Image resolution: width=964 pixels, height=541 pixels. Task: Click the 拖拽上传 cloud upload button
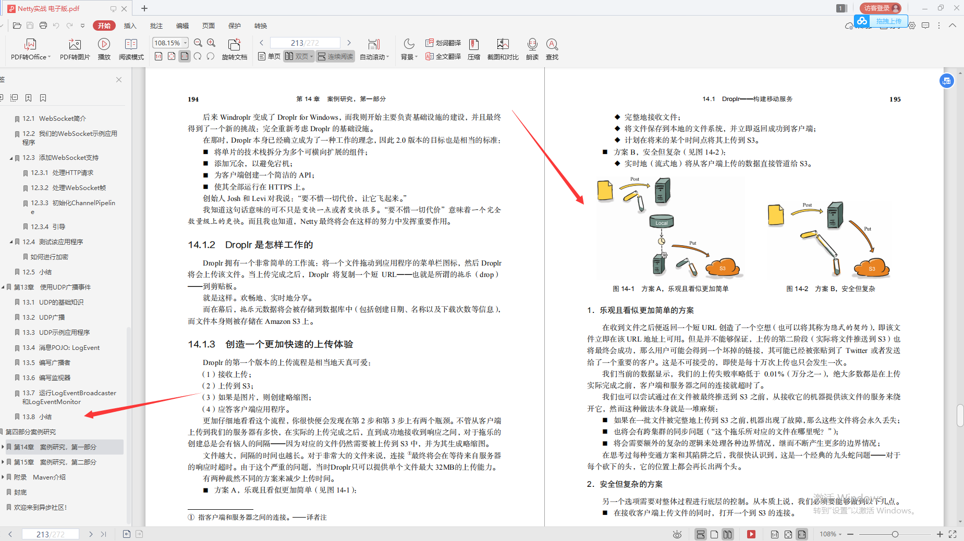tap(881, 21)
